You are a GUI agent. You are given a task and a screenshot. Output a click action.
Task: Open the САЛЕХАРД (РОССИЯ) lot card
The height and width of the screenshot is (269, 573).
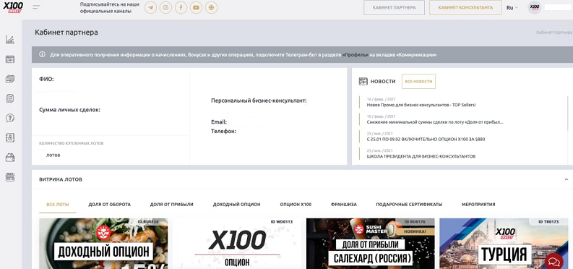coord(370,244)
